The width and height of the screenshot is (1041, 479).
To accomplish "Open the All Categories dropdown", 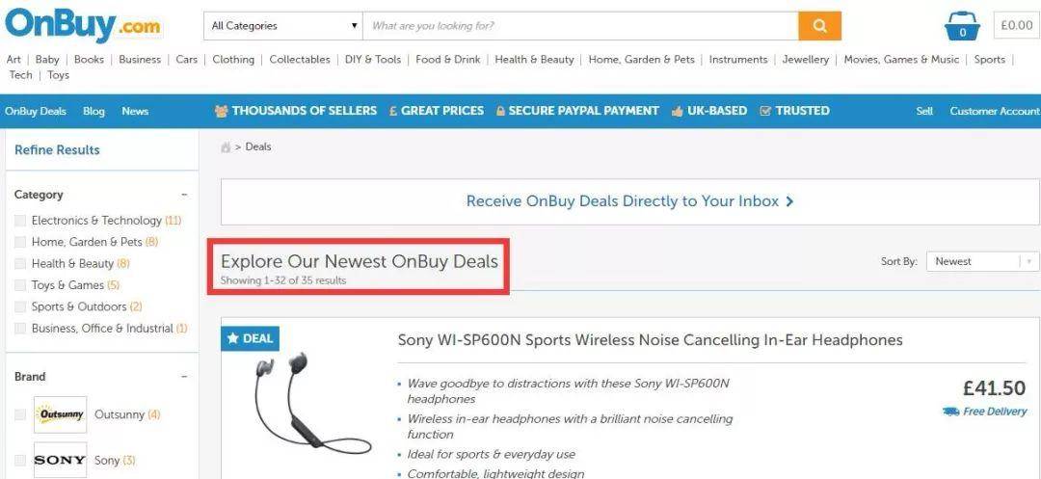I will pyautogui.click(x=283, y=26).
